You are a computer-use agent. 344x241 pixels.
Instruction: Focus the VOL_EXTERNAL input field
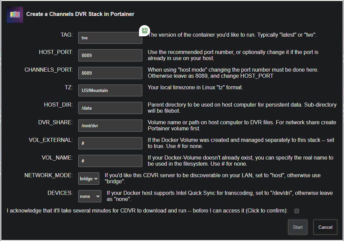click(x=110, y=143)
